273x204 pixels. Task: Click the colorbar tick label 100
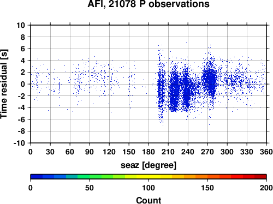(x=149, y=188)
